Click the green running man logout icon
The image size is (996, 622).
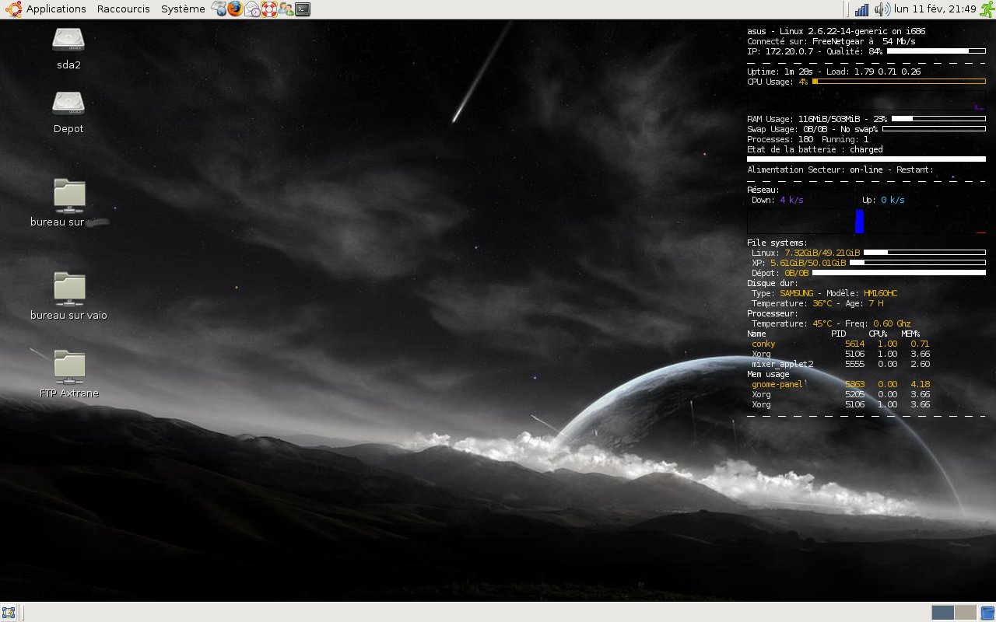tap(987, 9)
